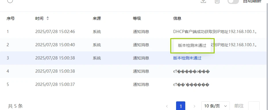This screenshot has height=110, width=268.
Task: Click the 信息 column header
Action: (x=177, y=18)
